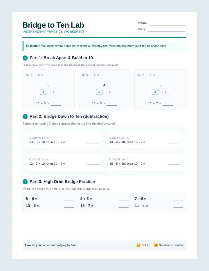Click the 'Bridge to Ten Lab' title

pos(53,25)
